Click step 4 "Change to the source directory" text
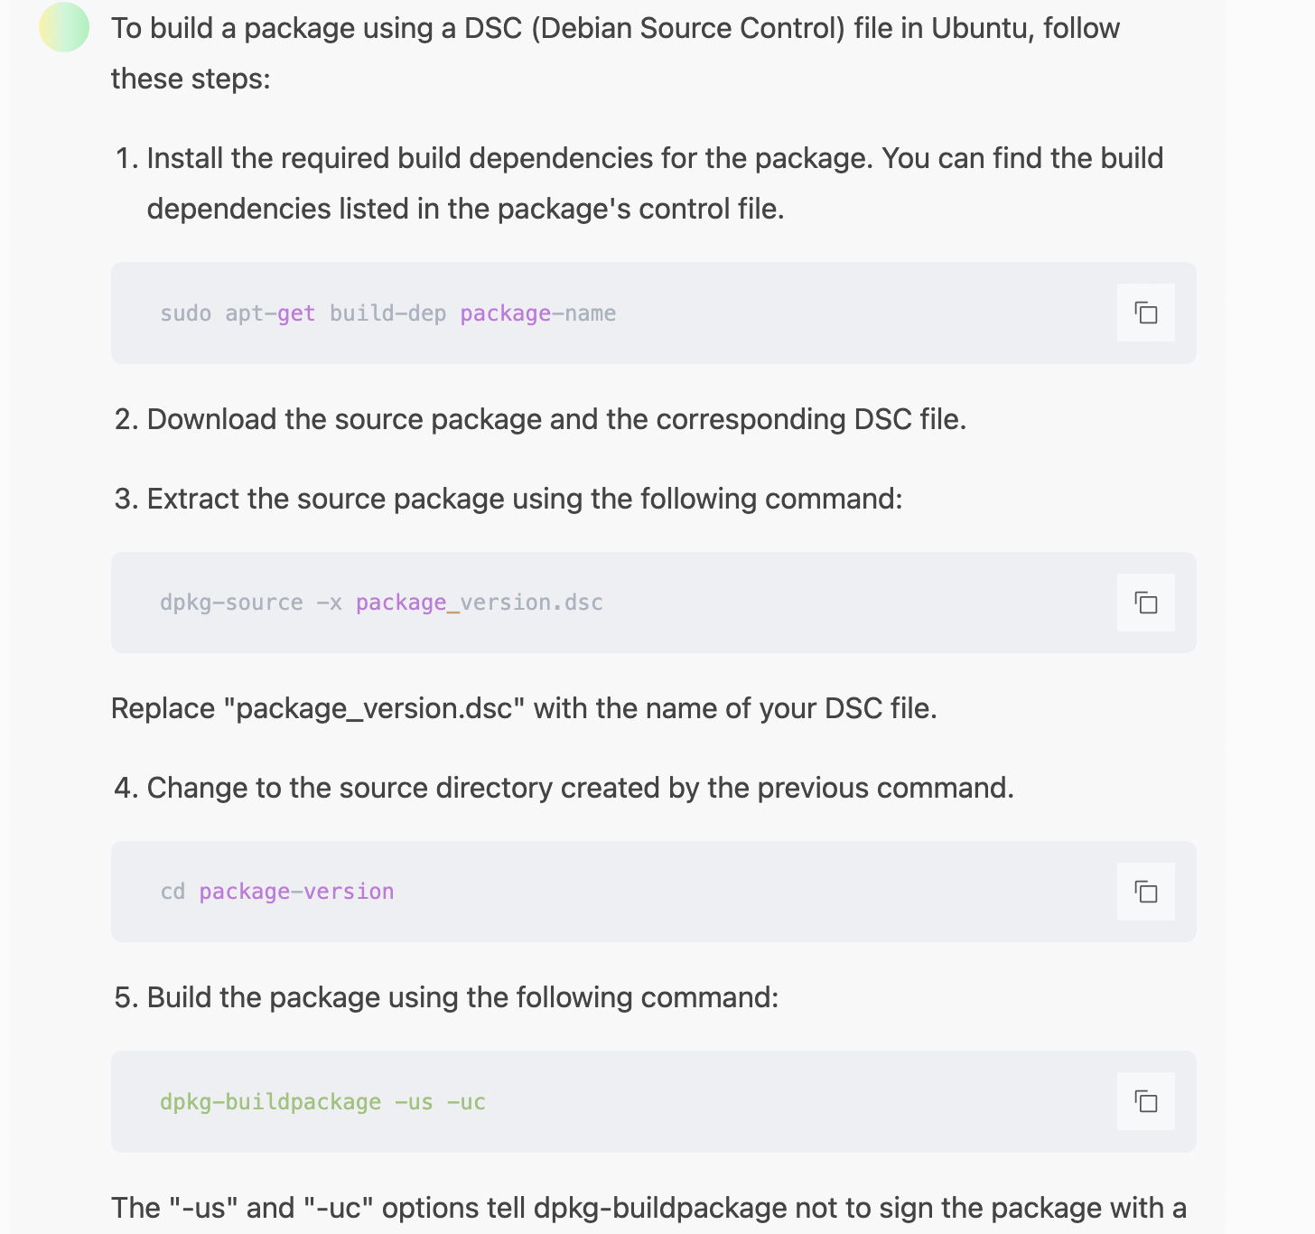The image size is (1315, 1234). click(x=580, y=788)
